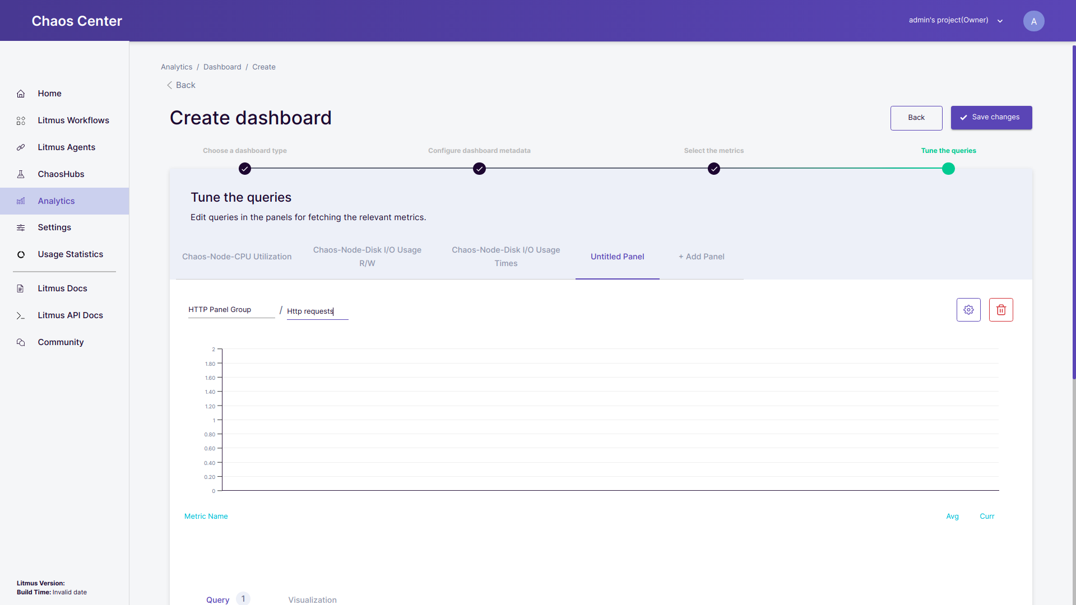Jump to Select the metrics step

(x=713, y=169)
